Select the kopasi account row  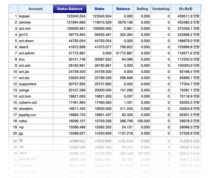[105, 16]
